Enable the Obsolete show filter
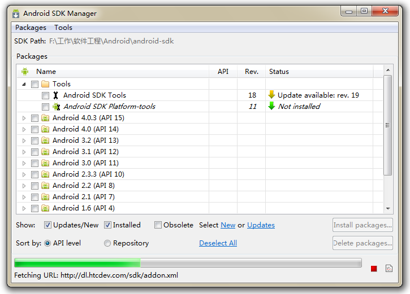The width and height of the screenshot is (410, 294). coord(158,225)
